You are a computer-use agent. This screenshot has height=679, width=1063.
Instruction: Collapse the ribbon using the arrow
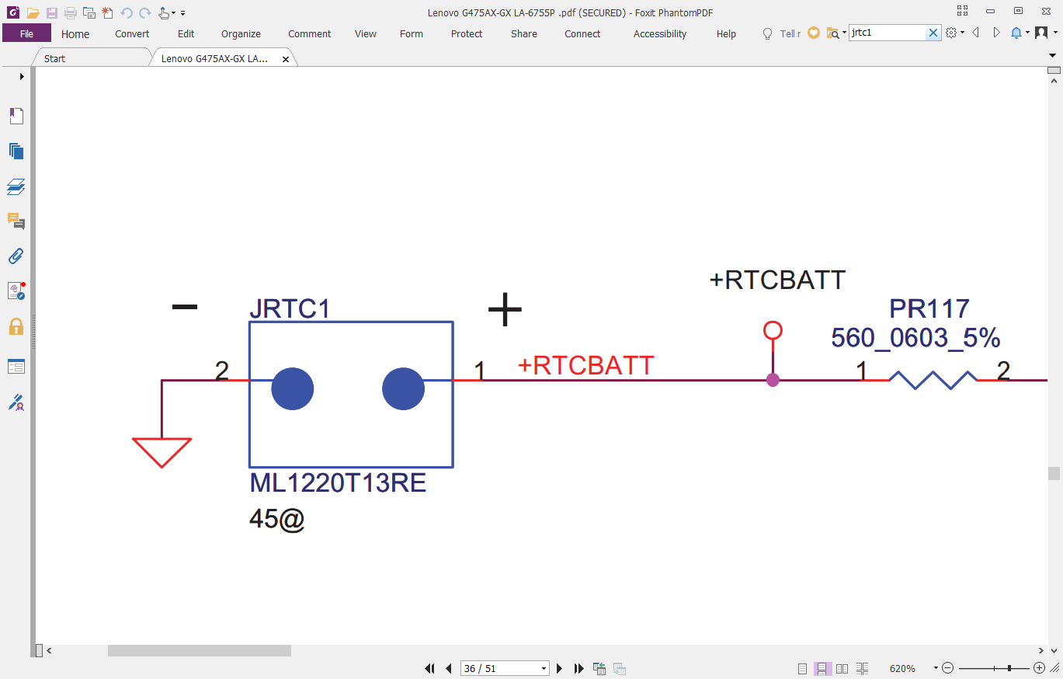(x=1053, y=56)
